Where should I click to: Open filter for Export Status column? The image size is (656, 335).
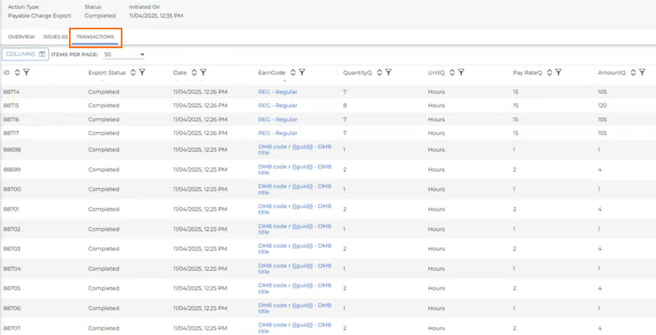click(142, 73)
